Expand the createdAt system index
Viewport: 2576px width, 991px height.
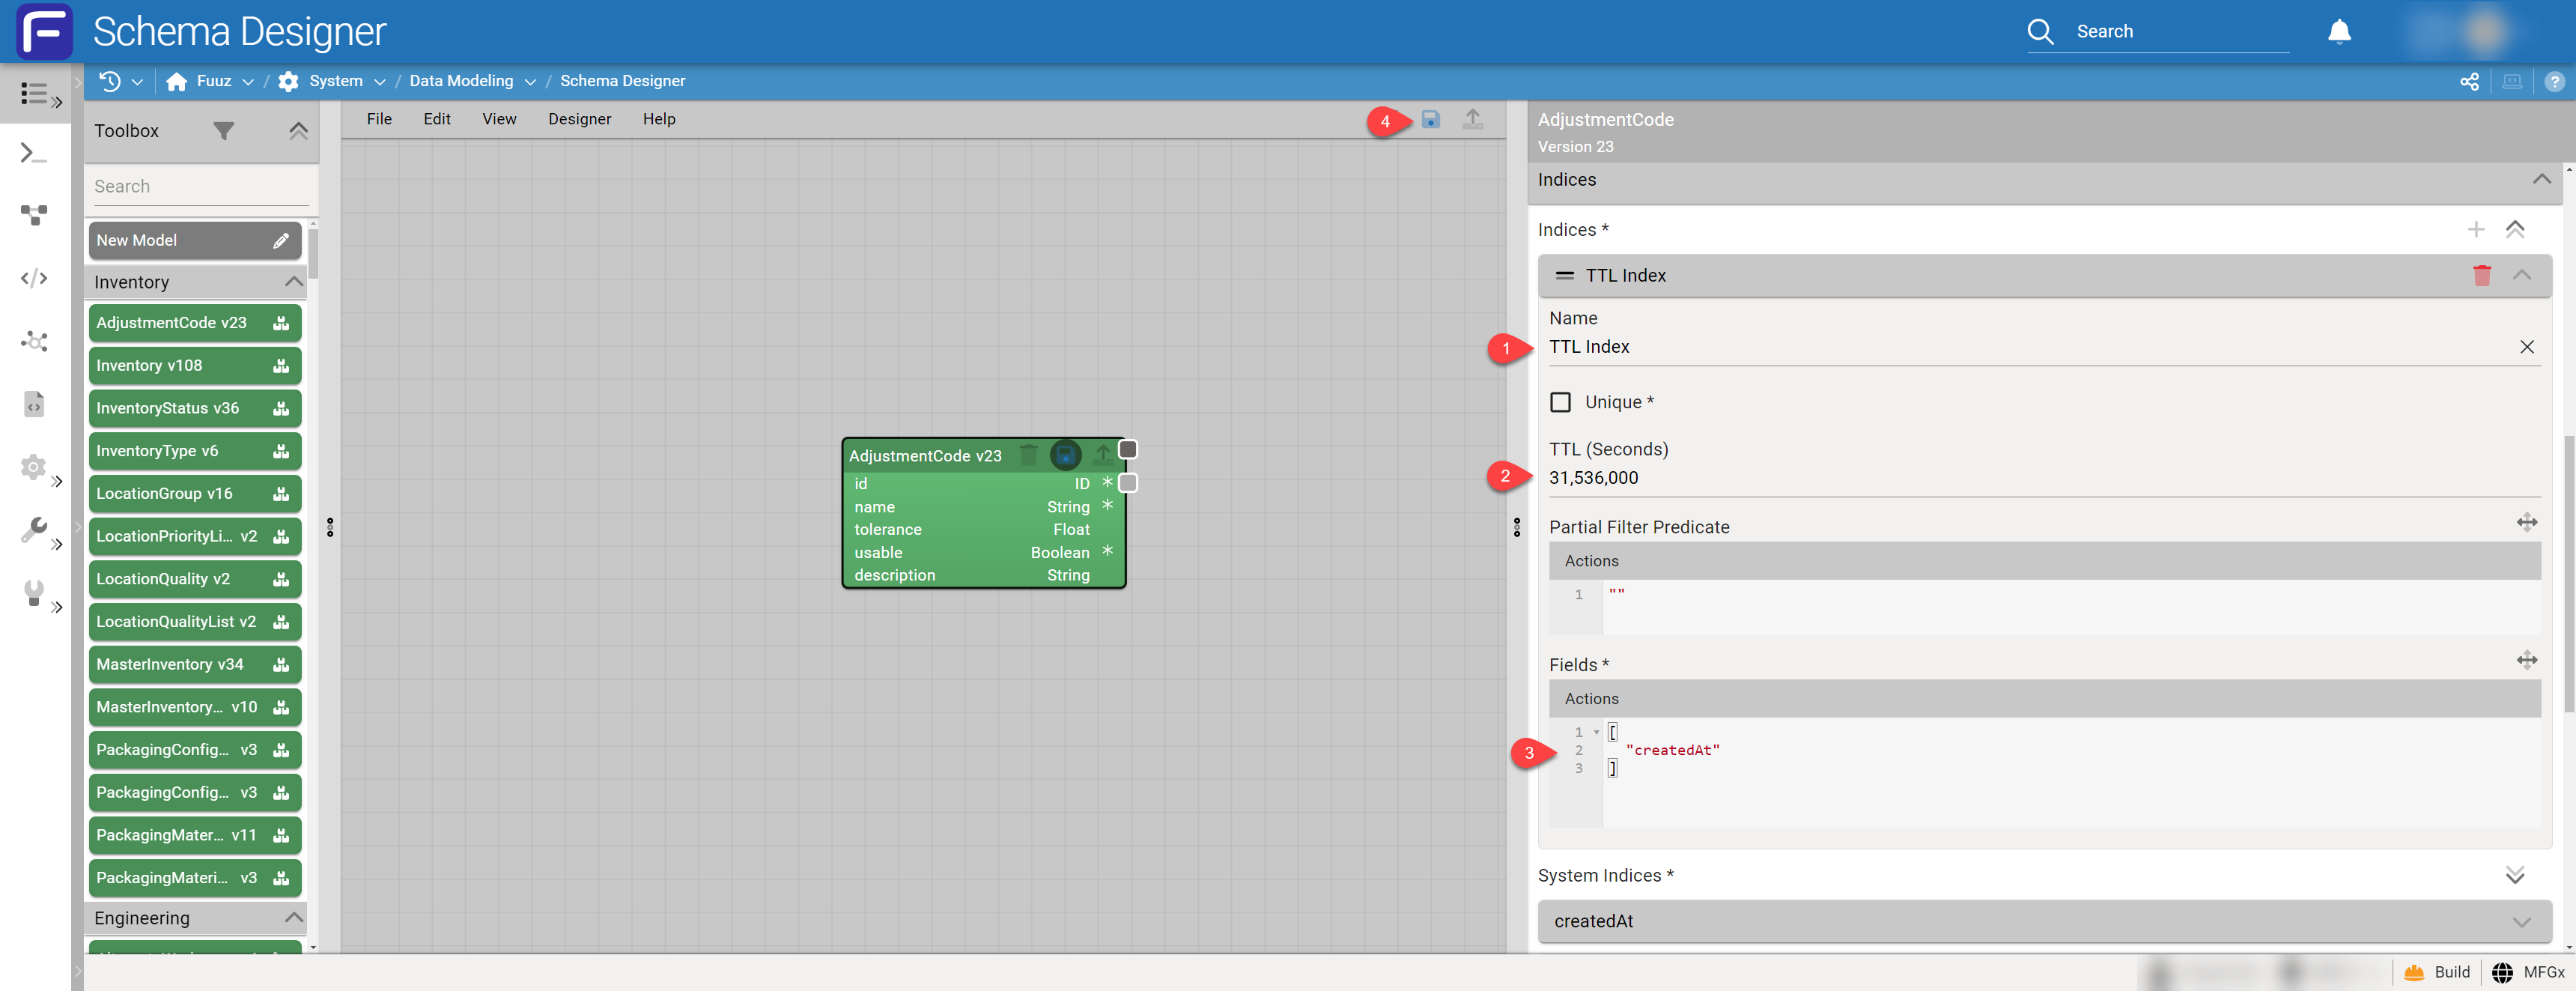[2522, 922]
